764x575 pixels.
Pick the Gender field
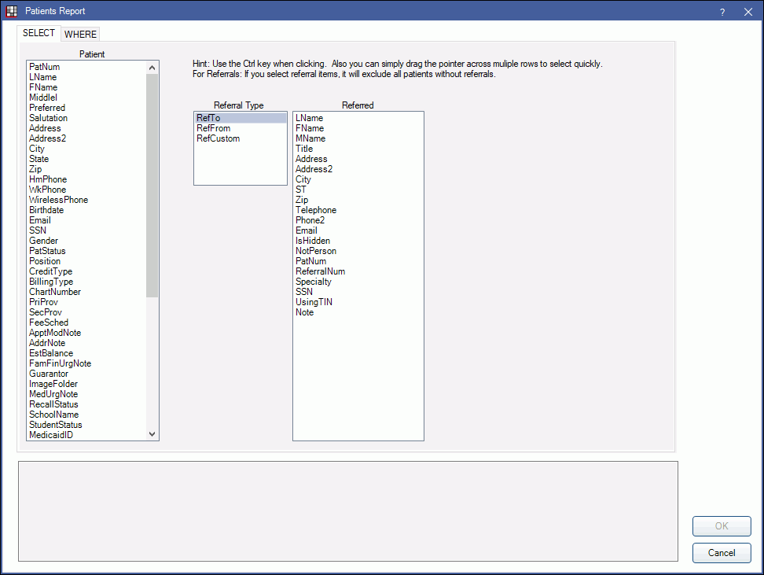click(86, 241)
